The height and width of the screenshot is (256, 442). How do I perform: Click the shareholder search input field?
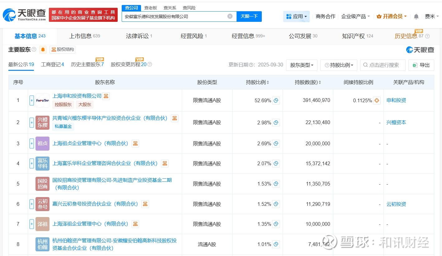386,65
